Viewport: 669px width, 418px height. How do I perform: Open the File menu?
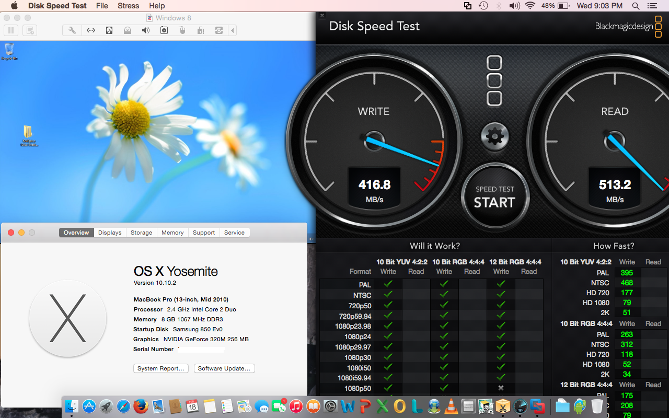pos(102,6)
